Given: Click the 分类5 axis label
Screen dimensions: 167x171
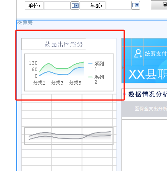Looking at the screenshot, I should [x=75, y=83].
